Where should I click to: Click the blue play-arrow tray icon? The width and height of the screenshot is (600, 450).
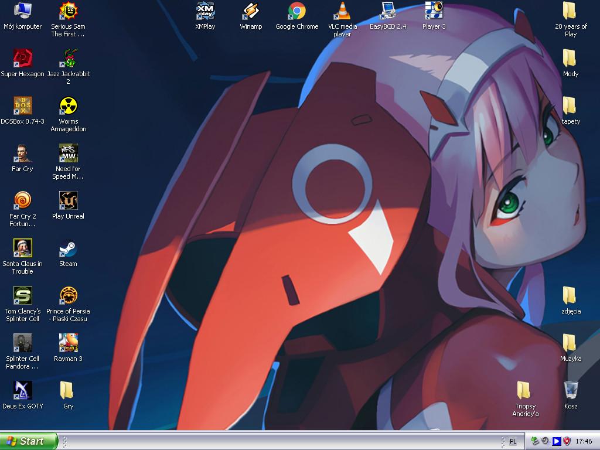click(557, 442)
